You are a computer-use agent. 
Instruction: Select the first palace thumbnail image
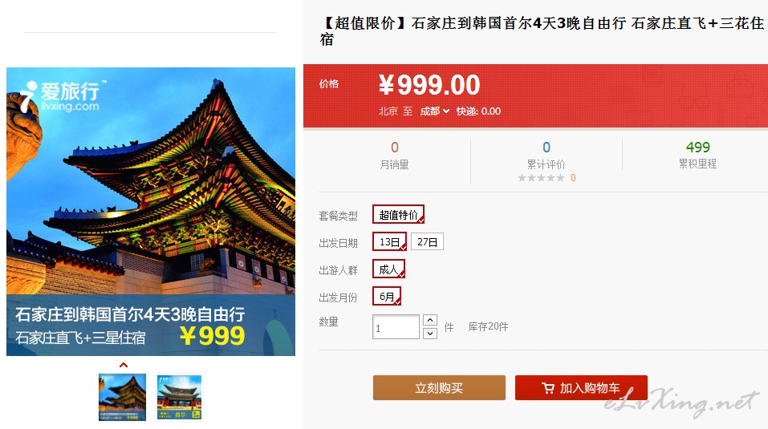[x=123, y=397]
